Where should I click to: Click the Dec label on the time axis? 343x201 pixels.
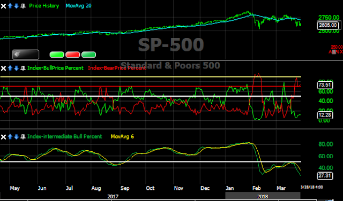coord(205,188)
